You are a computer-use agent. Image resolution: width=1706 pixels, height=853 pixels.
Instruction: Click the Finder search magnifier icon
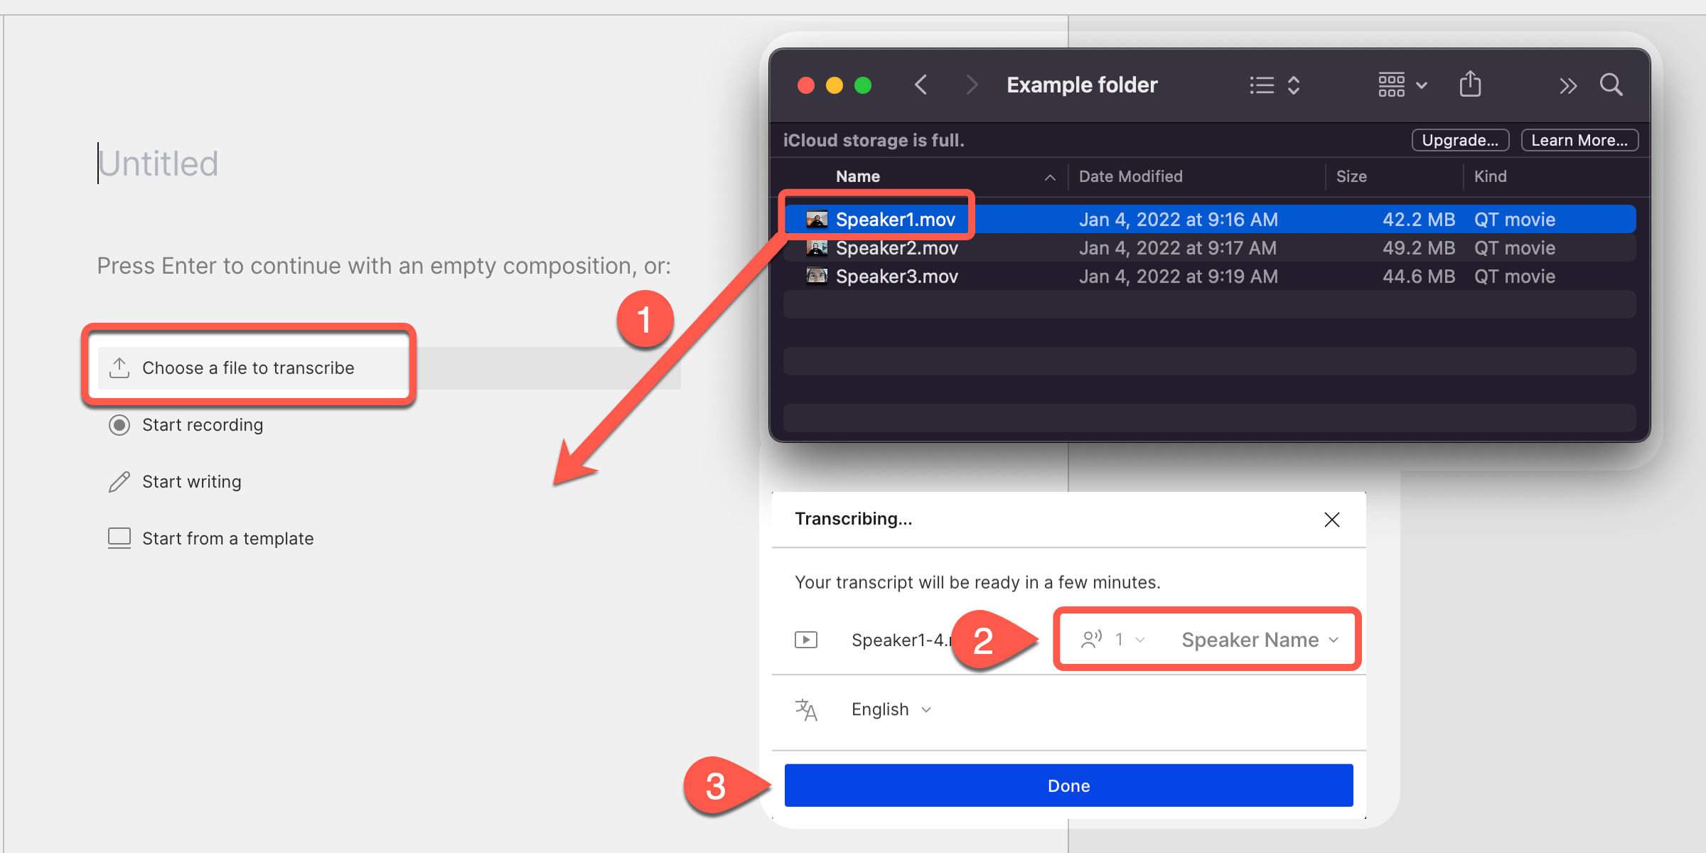[1611, 85]
